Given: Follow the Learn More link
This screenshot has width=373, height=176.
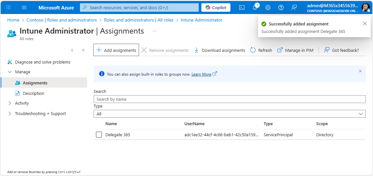Looking at the screenshot, I should click(201, 74).
